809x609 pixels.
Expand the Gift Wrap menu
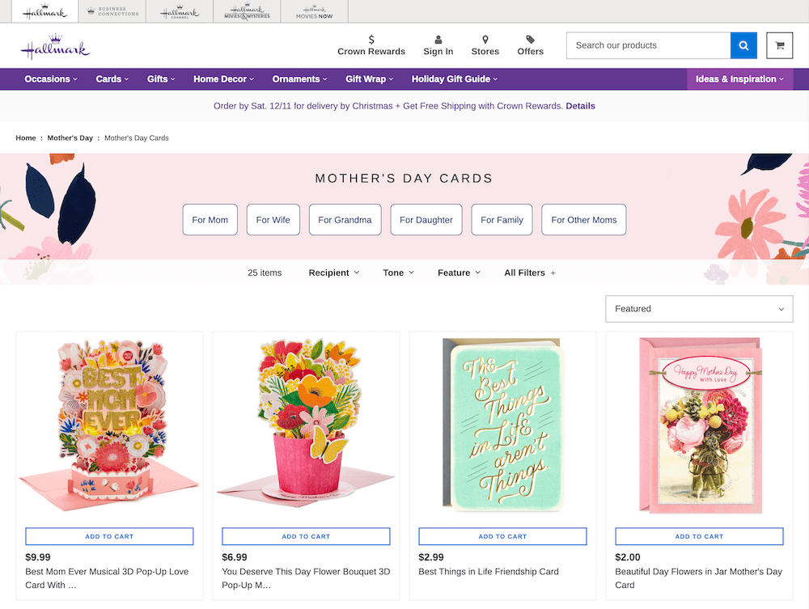coord(370,79)
